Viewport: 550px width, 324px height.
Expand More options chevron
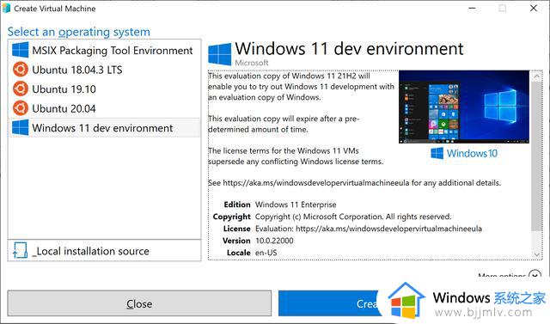click(535, 275)
